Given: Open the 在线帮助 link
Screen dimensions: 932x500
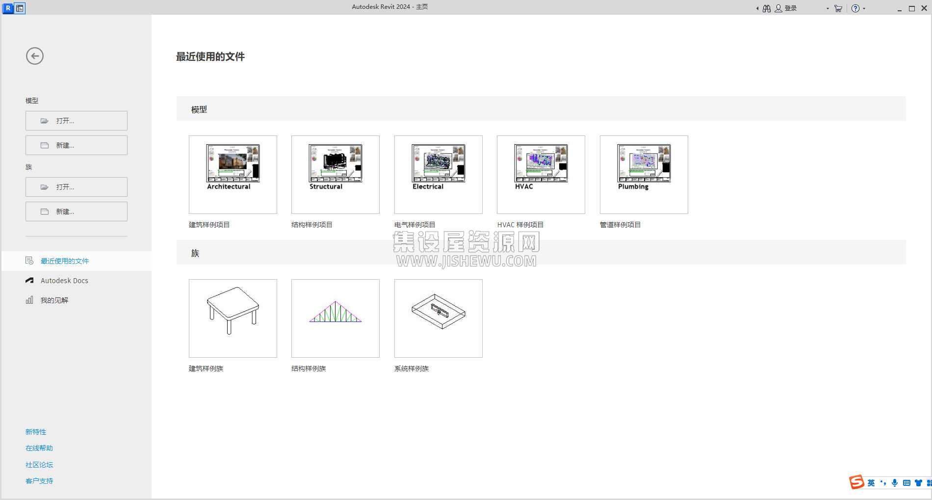Looking at the screenshot, I should (39, 448).
